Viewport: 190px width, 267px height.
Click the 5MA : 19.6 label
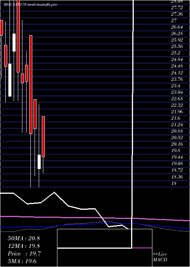[x=22, y=261]
